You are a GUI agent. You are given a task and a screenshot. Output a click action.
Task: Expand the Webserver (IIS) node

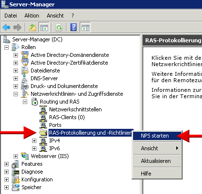[16, 156]
